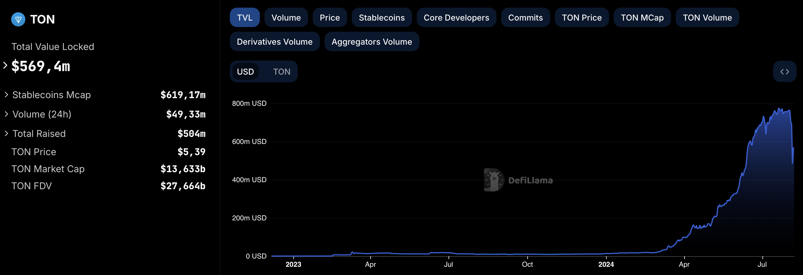Show Core Developers on the chart
Viewport: 803px width, 275px height.
click(x=456, y=17)
